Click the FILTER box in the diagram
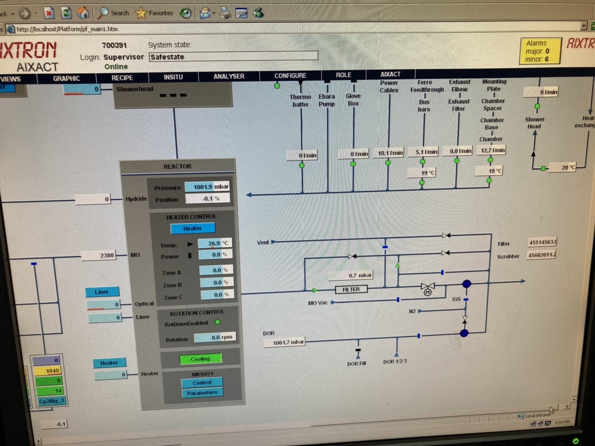595x446 pixels. 351,289
